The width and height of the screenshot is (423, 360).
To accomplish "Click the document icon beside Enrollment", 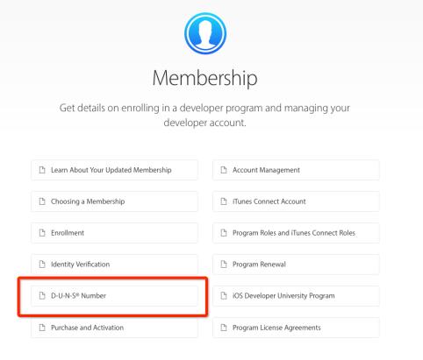I will pos(42,233).
